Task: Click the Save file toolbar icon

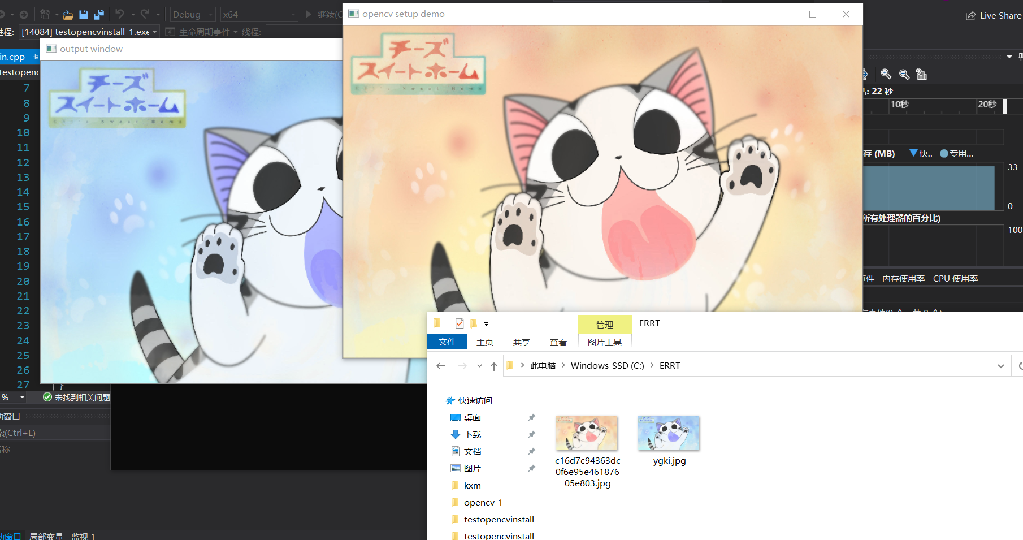Action: click(84, 14)
